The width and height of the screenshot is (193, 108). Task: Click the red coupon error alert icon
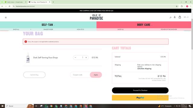tap(26, 42)
